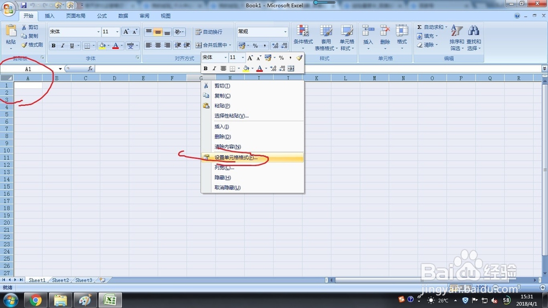Open Find and Select (查找和选择)
Screen dimensions: 548x308
[473, 38]
